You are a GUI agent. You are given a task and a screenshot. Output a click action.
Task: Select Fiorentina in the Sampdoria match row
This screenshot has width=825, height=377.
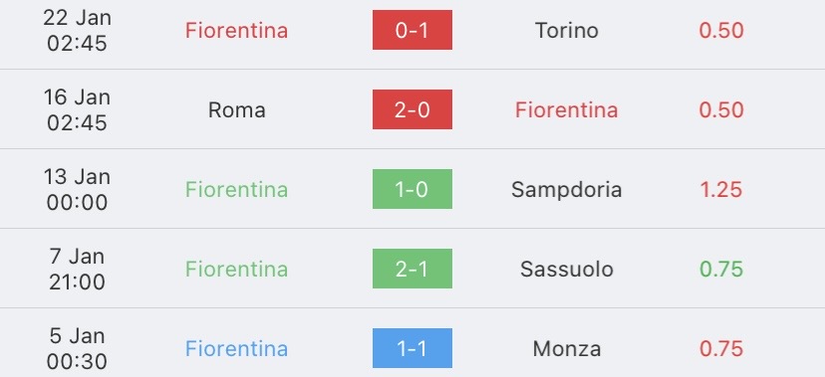click(236, 189)
